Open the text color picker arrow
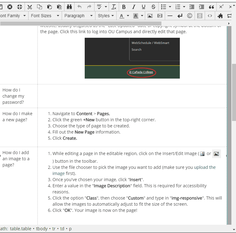This screenshot has height=233, width=236. click(128, 16)
